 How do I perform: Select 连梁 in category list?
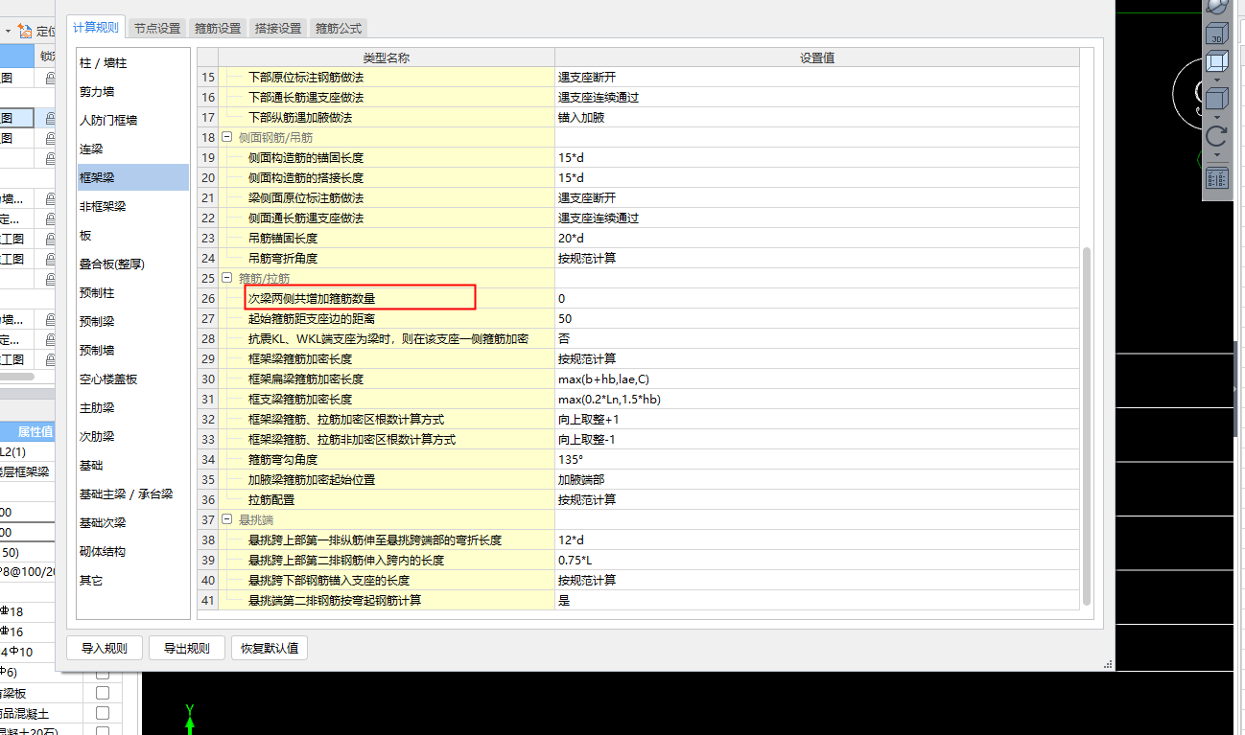click(x=132, y=149)
